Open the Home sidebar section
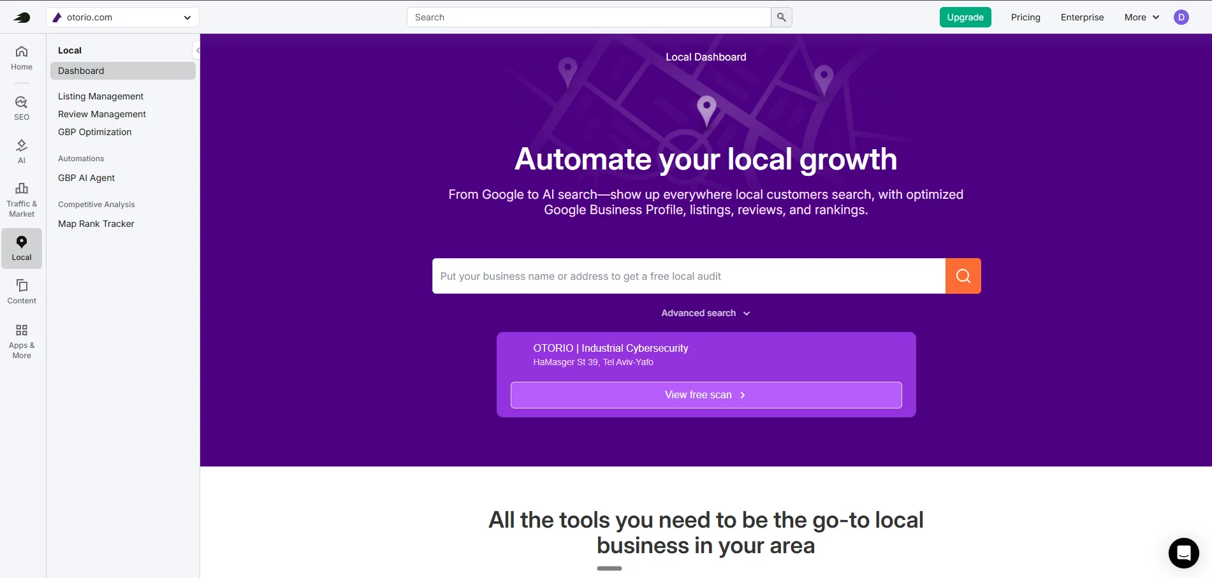Image resolution: width=1212 pixels, height=578 pixels. point(22,57)
